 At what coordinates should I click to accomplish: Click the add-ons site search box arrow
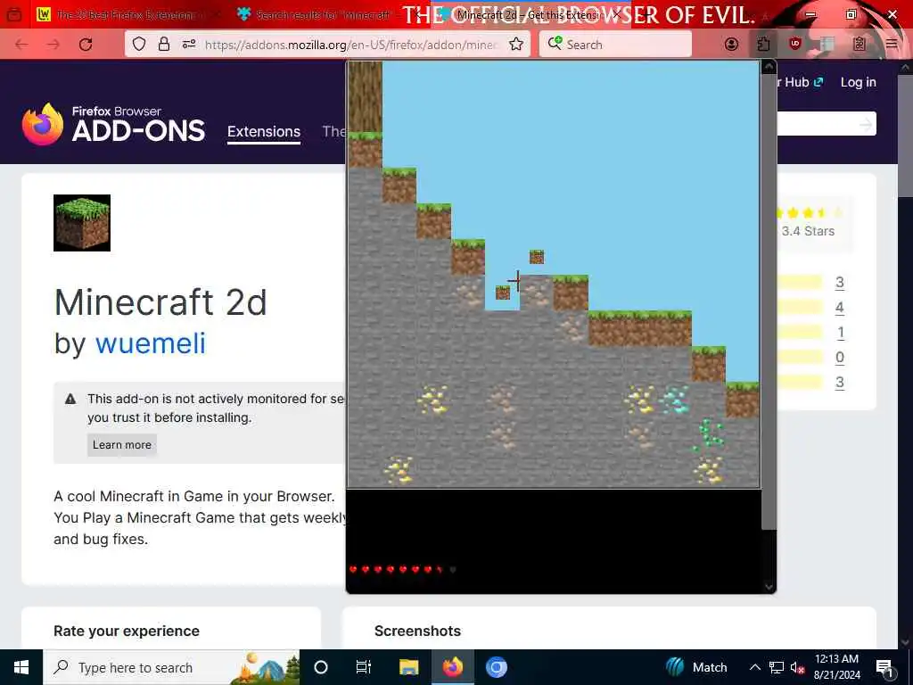[866, 124]
